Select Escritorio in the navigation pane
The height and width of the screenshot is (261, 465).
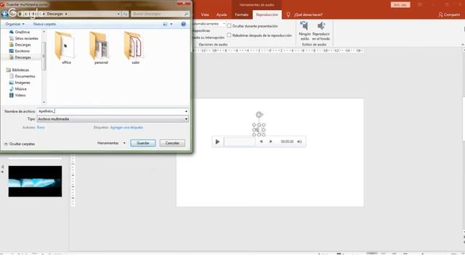pyautogui.click(x=20, y=51)
